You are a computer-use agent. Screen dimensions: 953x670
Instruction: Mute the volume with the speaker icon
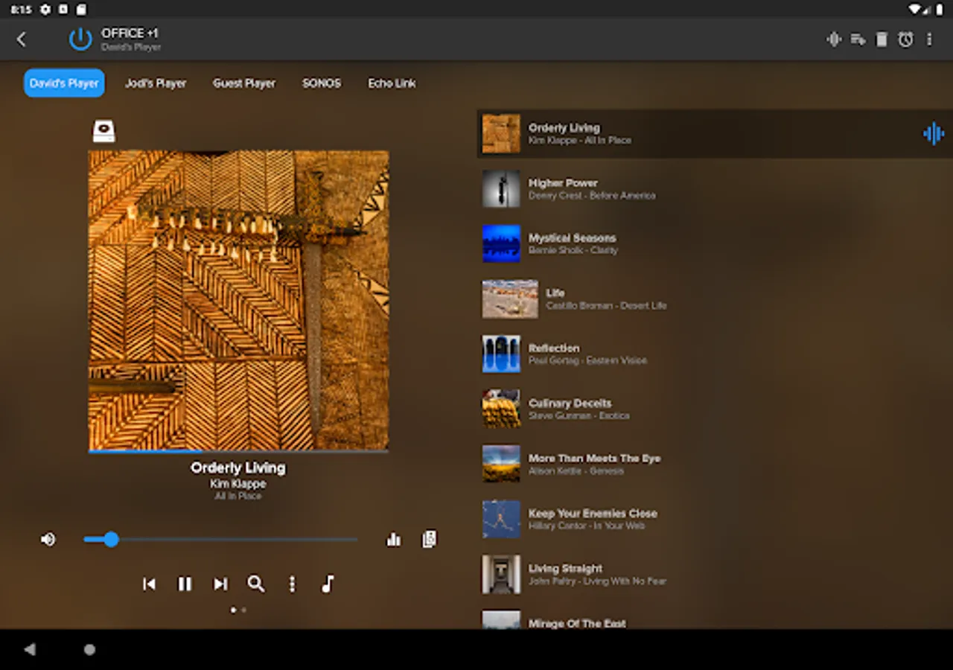pos(48,540)
